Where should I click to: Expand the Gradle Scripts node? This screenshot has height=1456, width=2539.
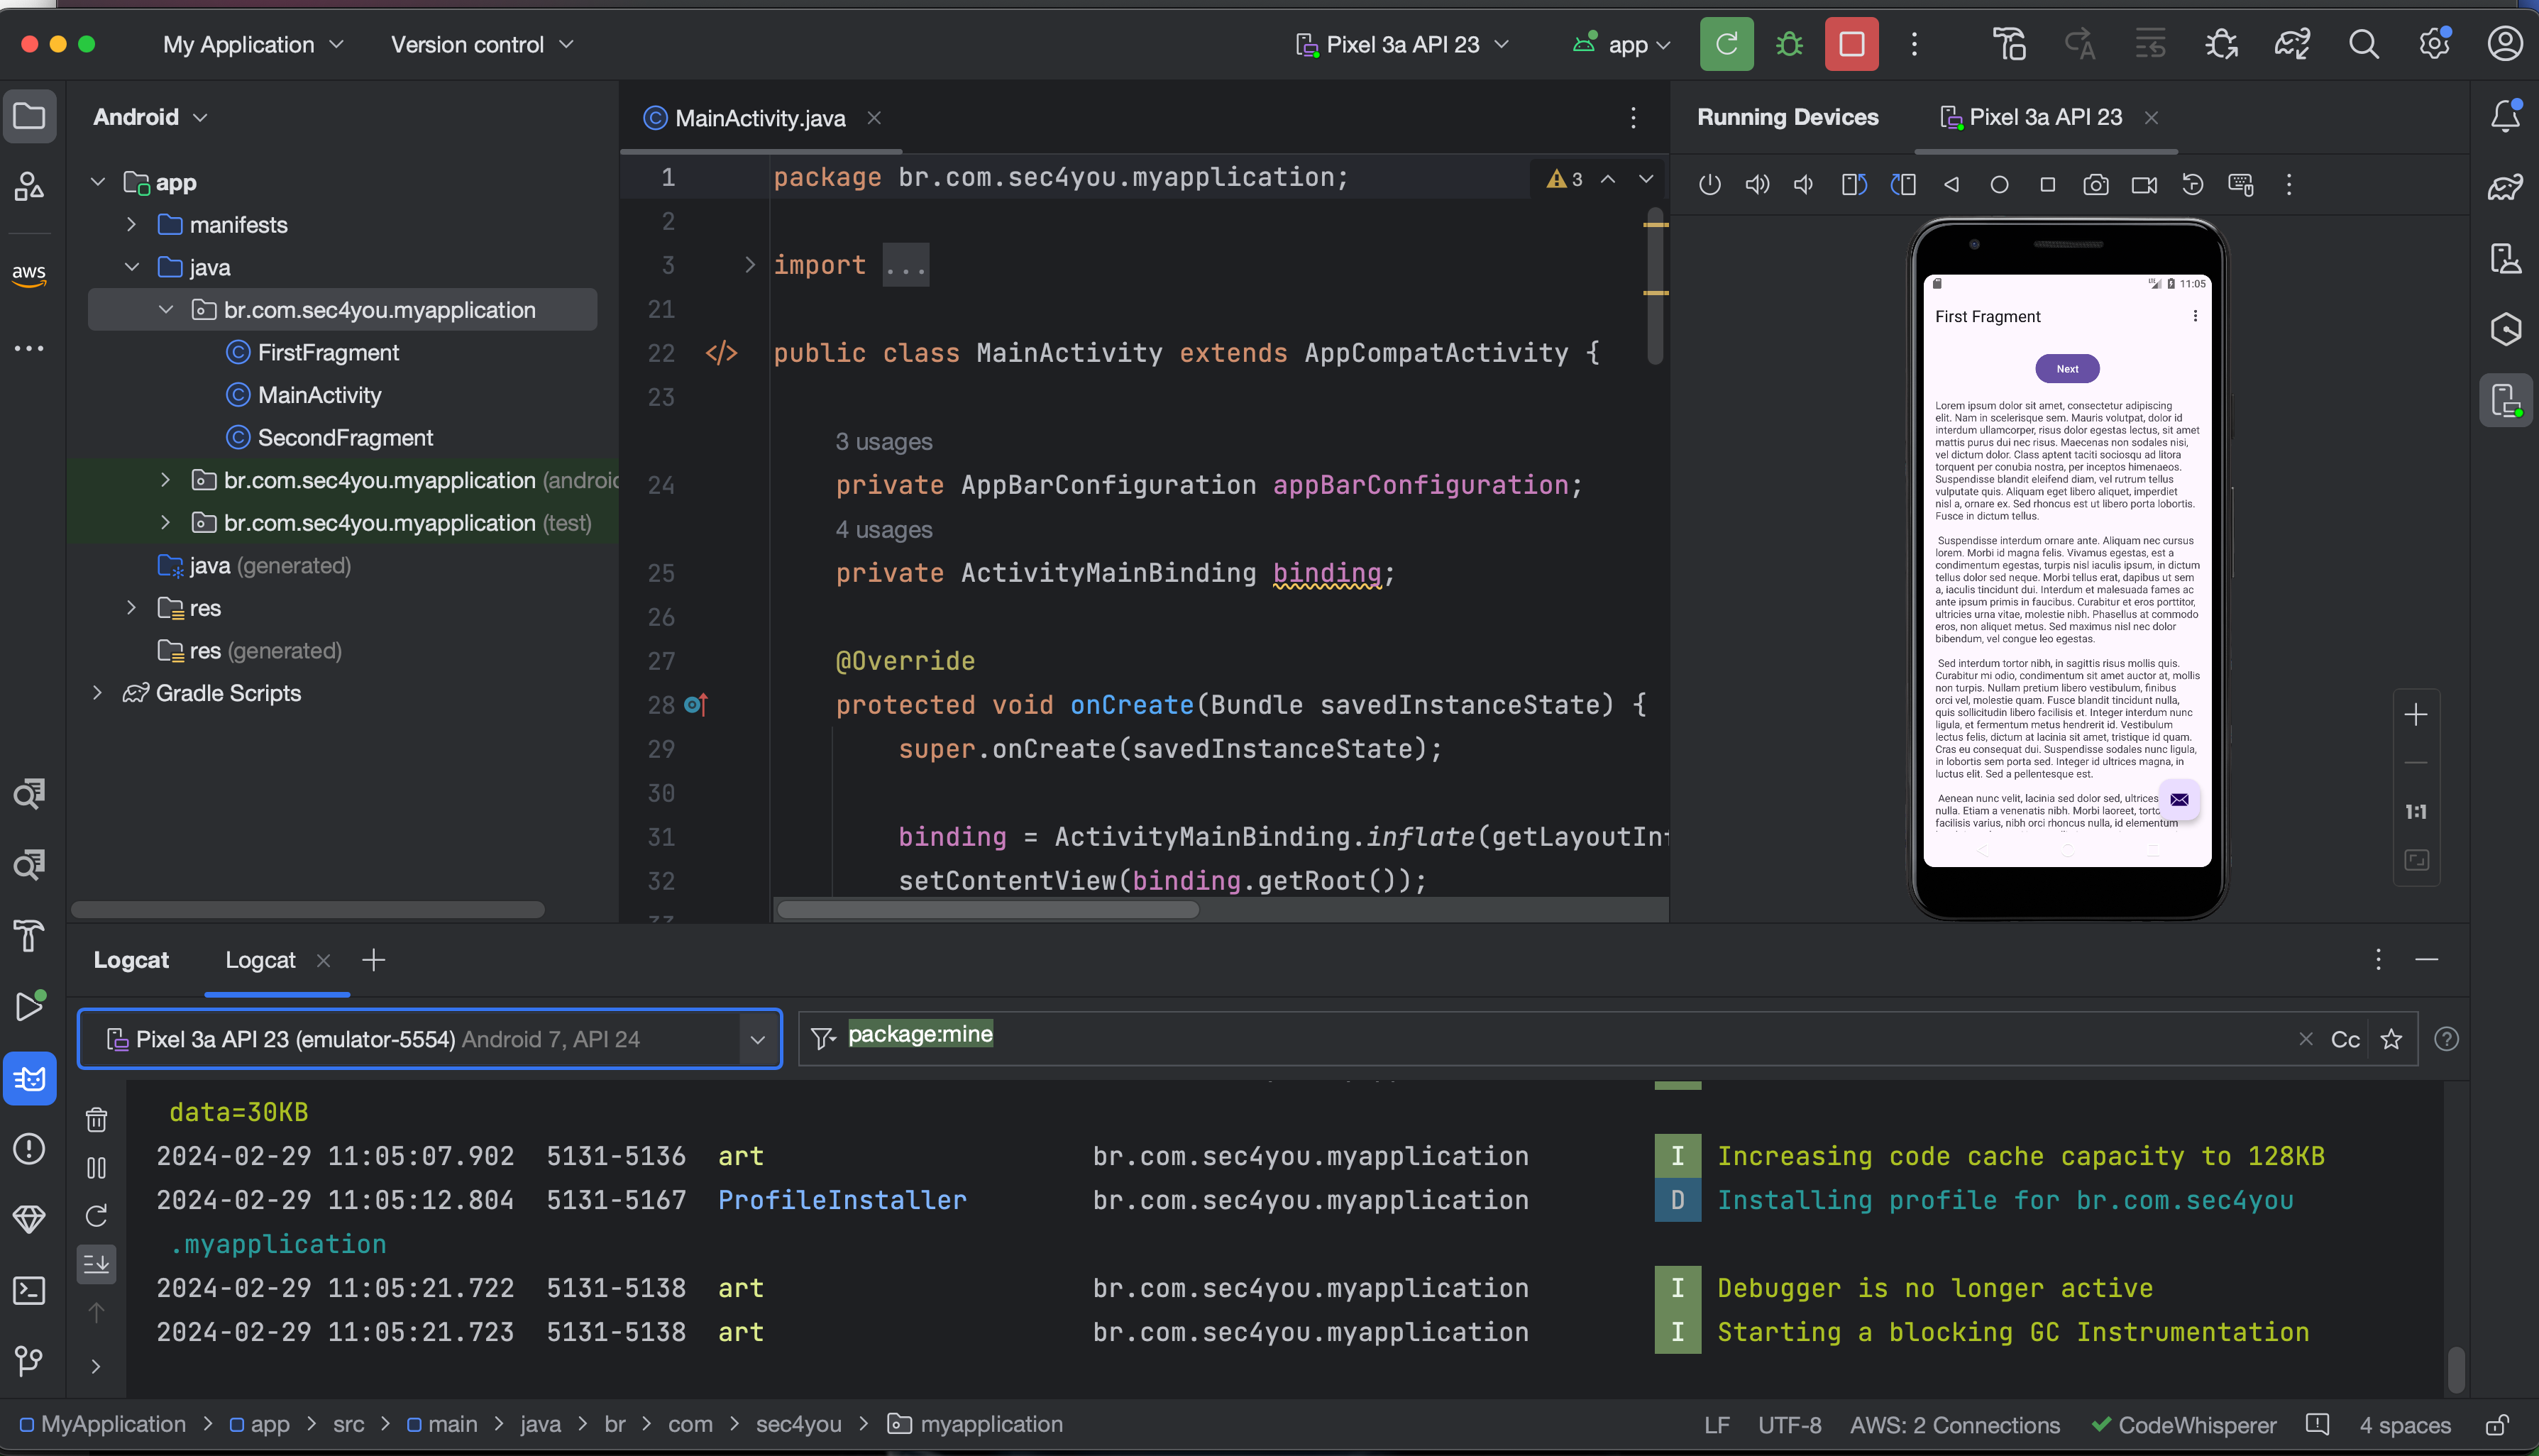point(97,693)
